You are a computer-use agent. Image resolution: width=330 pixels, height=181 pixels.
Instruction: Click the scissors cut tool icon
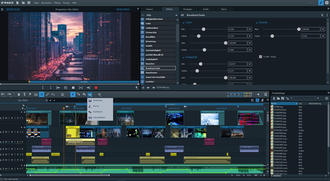pos(99,95)
